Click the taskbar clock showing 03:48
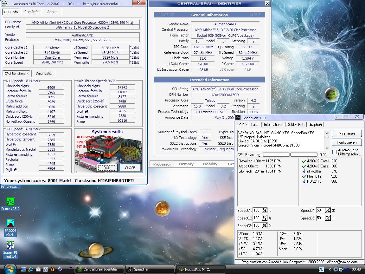 coord(356,269)
